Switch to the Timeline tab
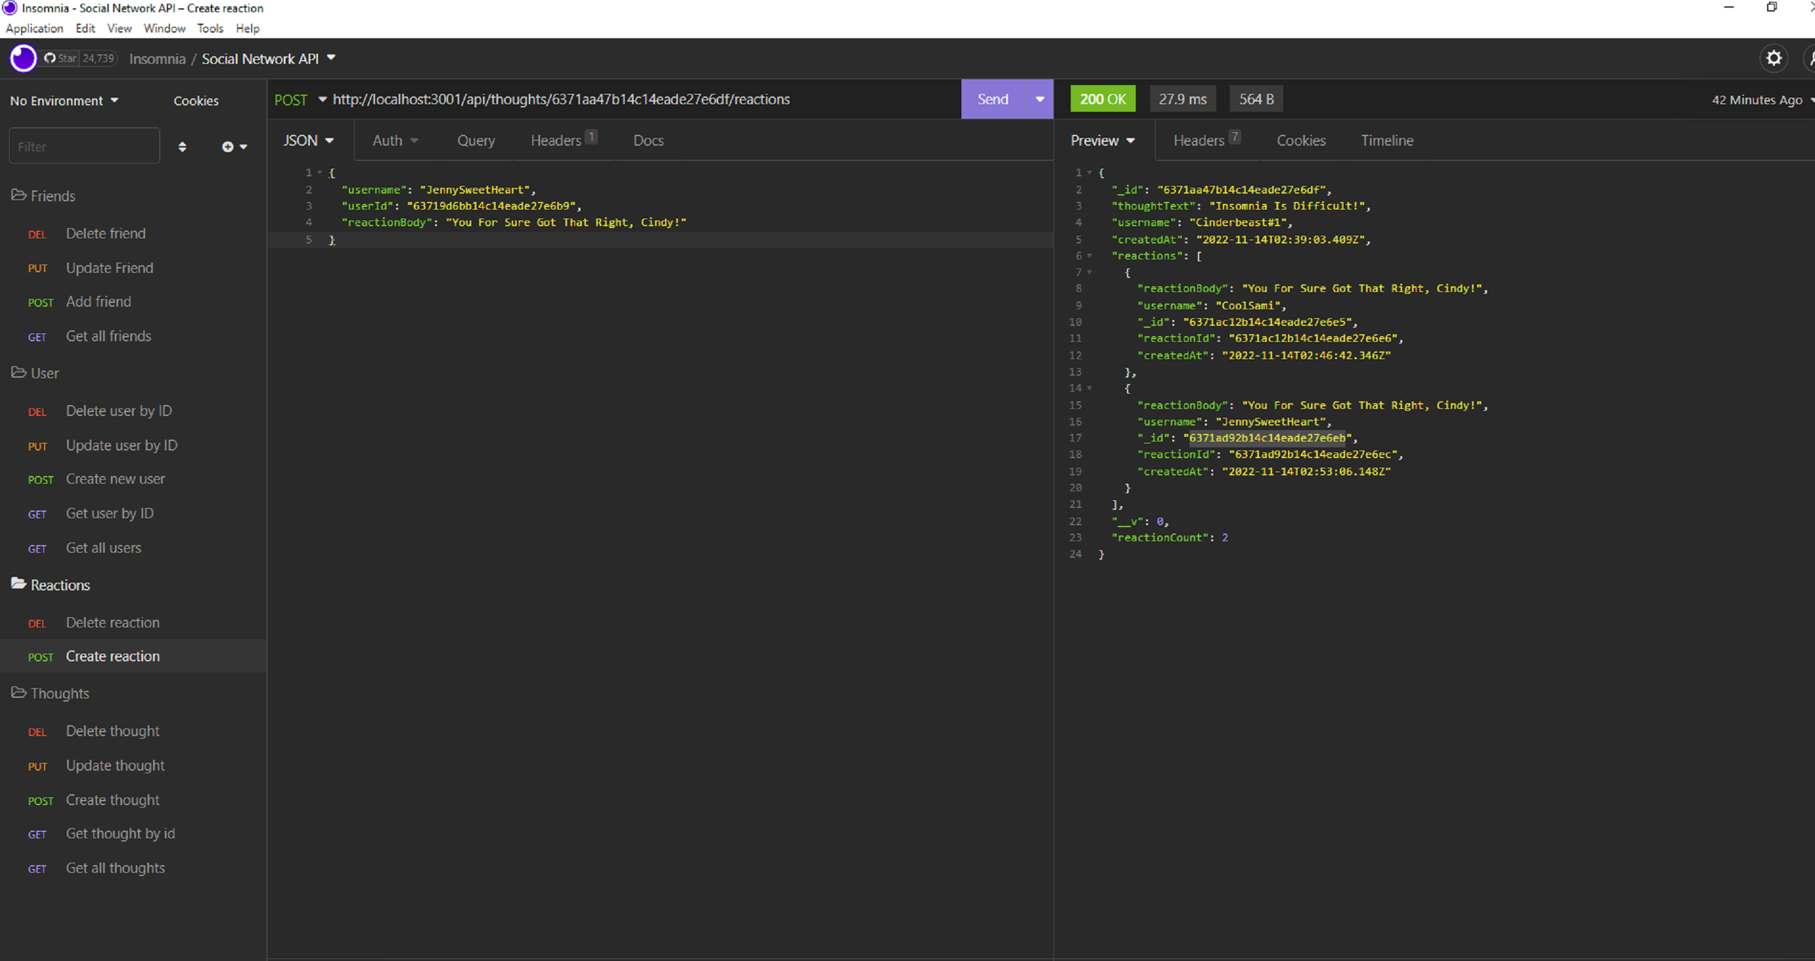Image resolution: width=1815 pixels, height=961 pixels. pyautogui.click(x=1386, y=140)
